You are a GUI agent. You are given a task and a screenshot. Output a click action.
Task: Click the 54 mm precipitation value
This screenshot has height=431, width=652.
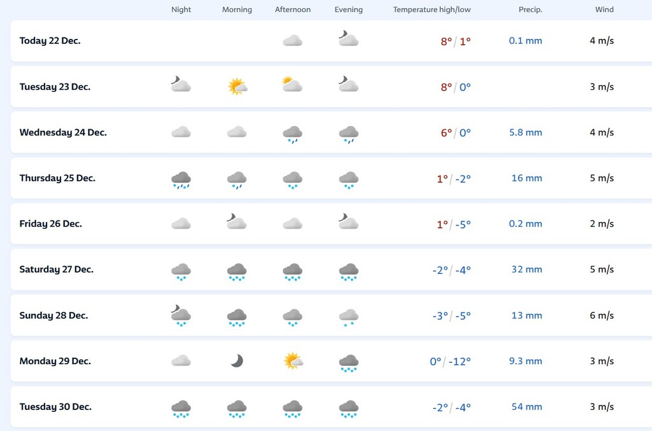(527, 407)
